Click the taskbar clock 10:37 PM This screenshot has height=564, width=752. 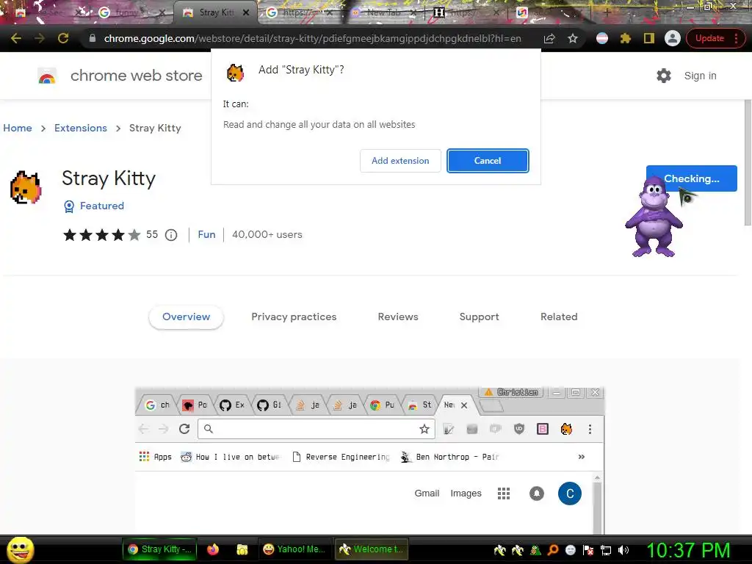point(688,550)
